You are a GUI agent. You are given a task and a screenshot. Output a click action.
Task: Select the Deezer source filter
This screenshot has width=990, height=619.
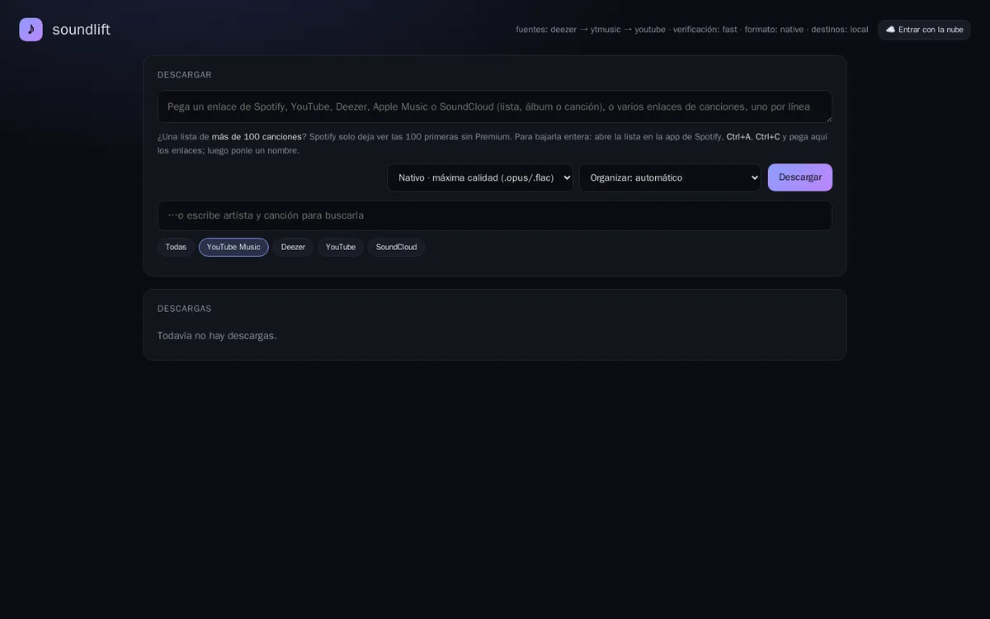point(293,247)
